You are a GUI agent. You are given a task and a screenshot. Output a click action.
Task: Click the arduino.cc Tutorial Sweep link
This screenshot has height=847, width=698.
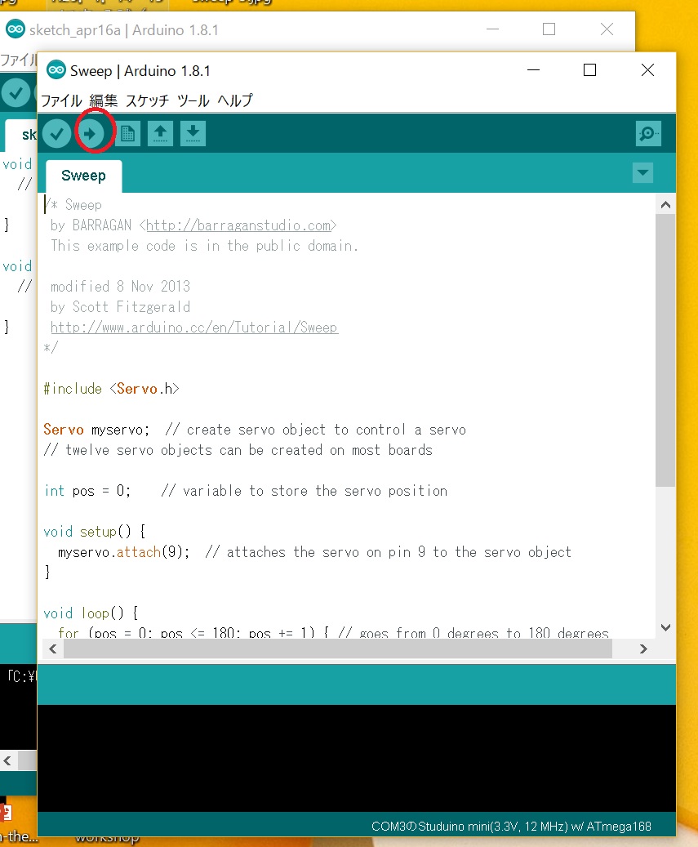pos(194,328)
